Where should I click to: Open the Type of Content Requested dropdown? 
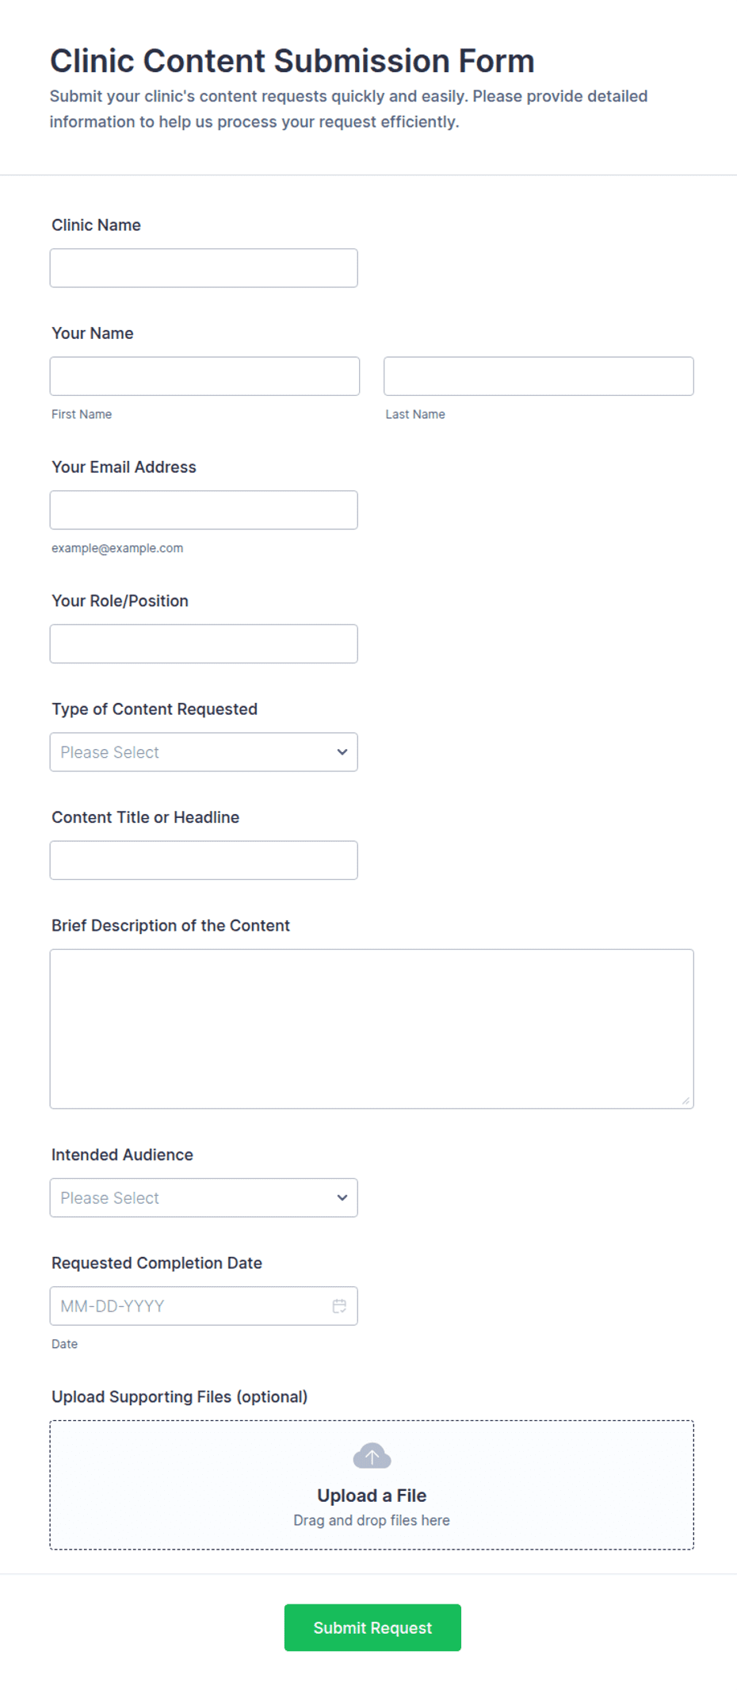(204, 752)
